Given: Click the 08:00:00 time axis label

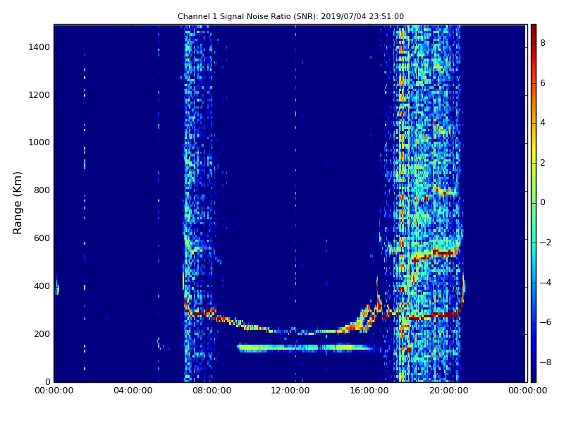Looking at the screenshot, I should [x=212, y=391].
